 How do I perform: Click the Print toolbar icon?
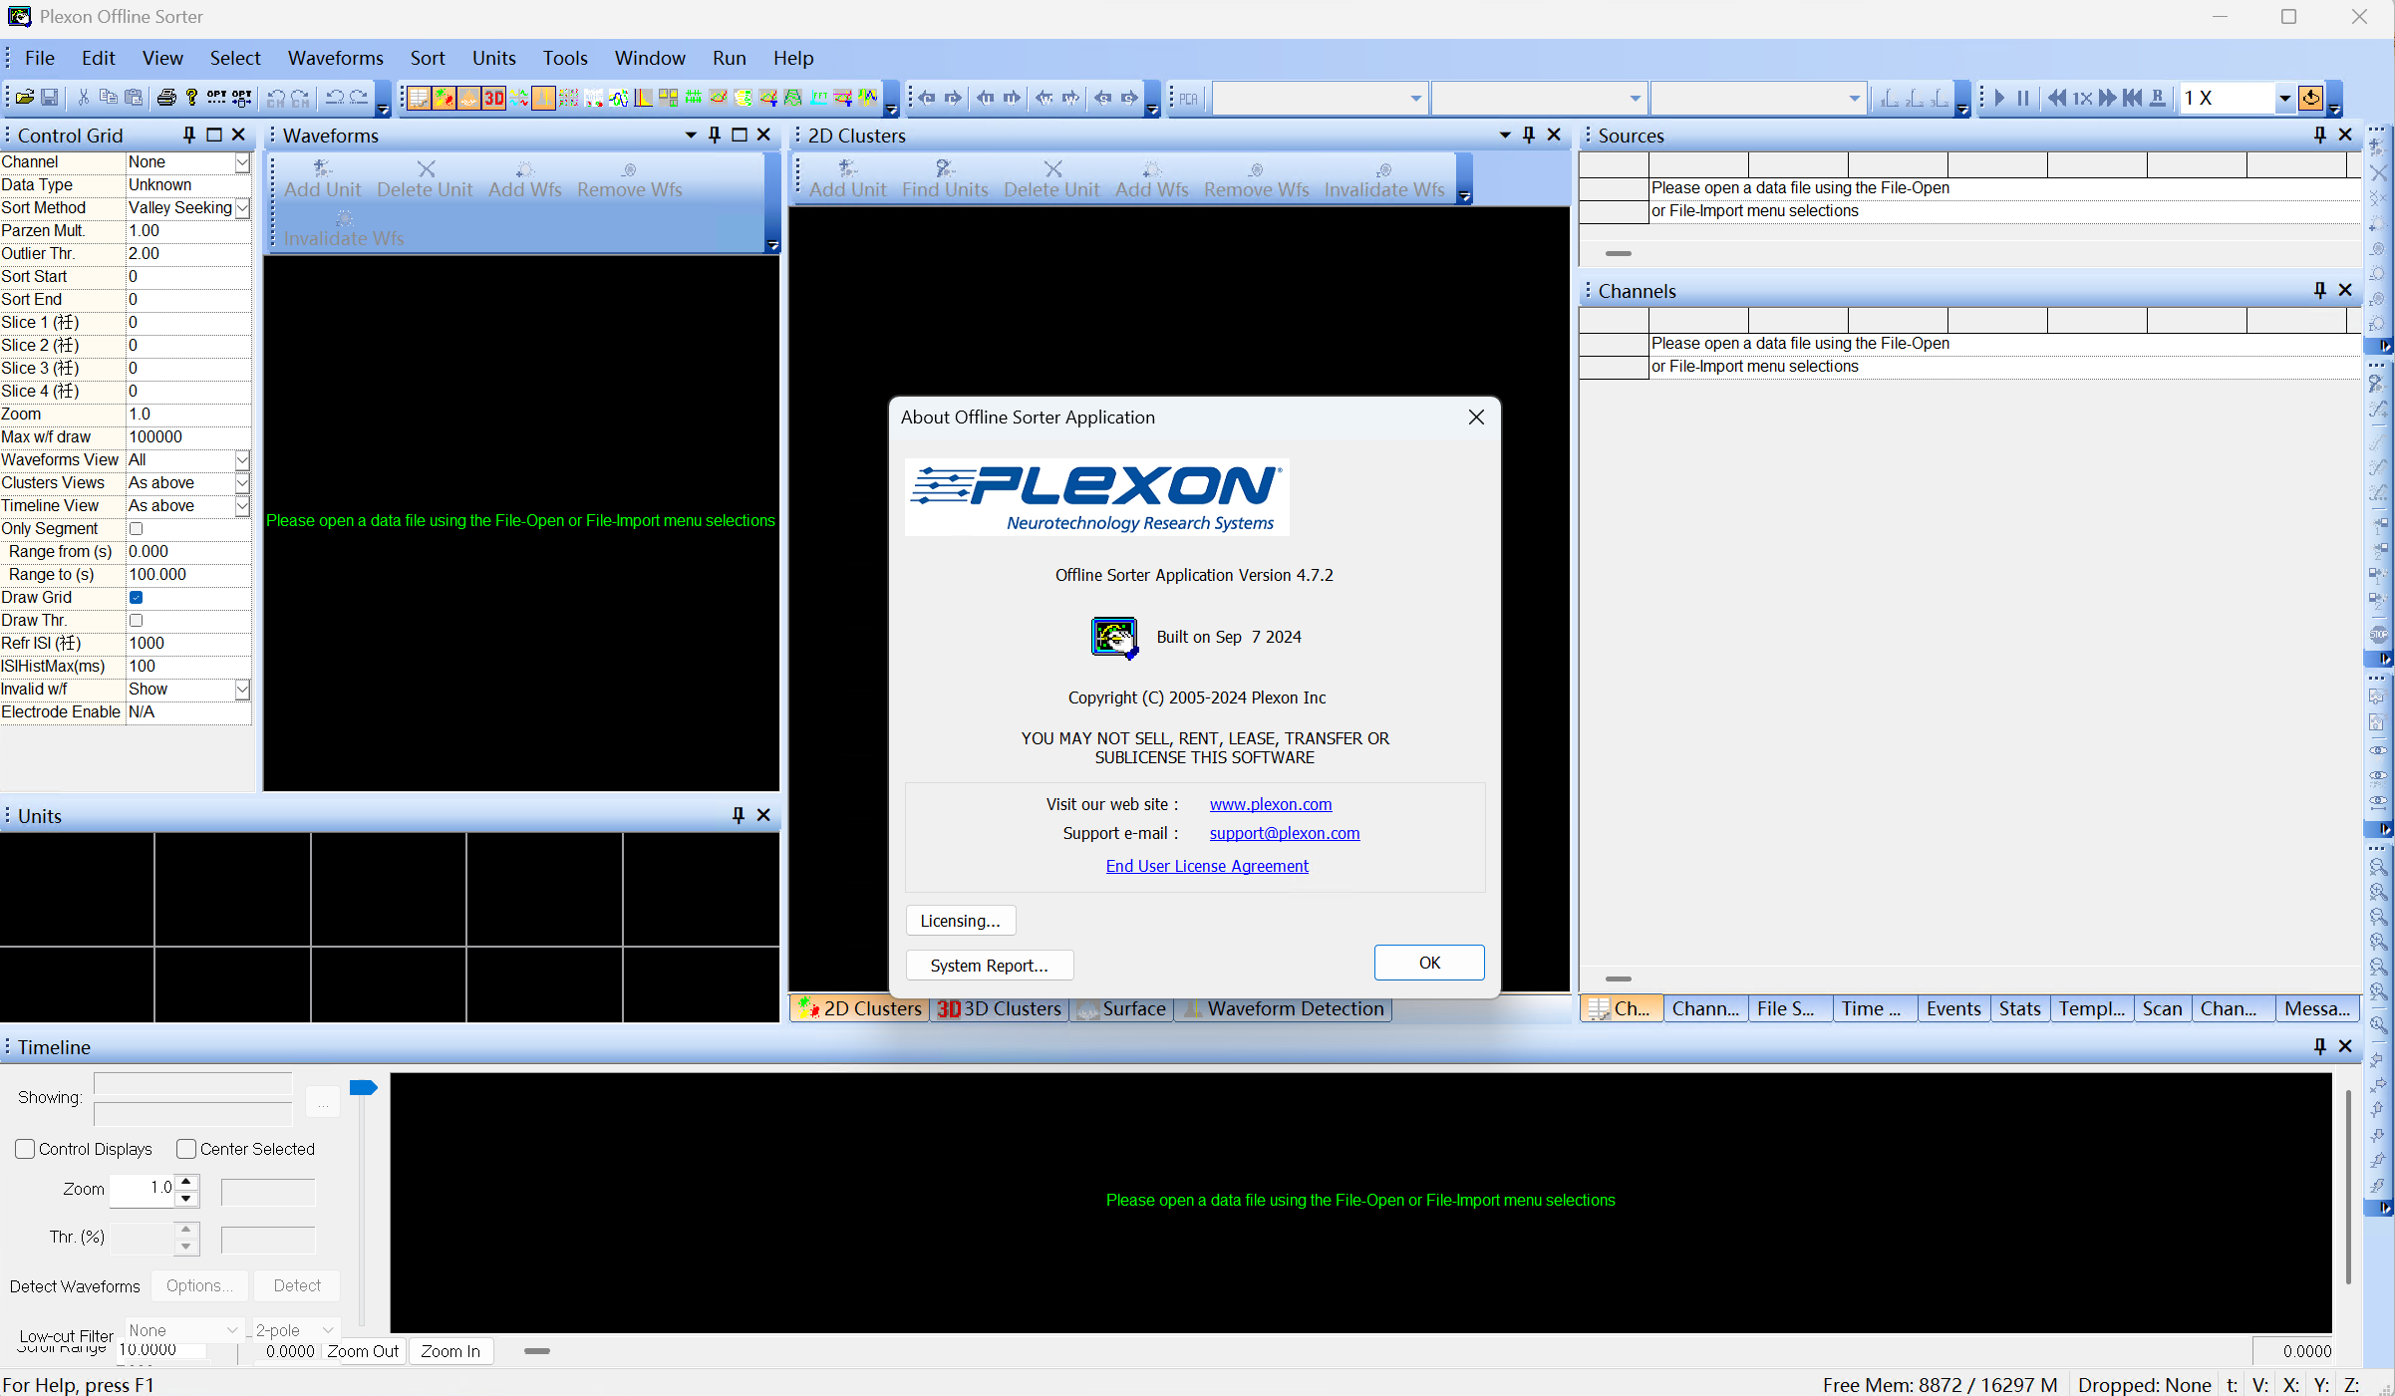pos(166,98)
